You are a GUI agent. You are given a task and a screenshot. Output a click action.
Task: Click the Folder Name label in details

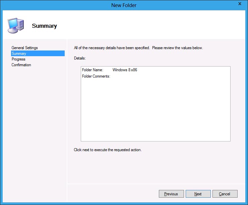click(x=92, y=70)
